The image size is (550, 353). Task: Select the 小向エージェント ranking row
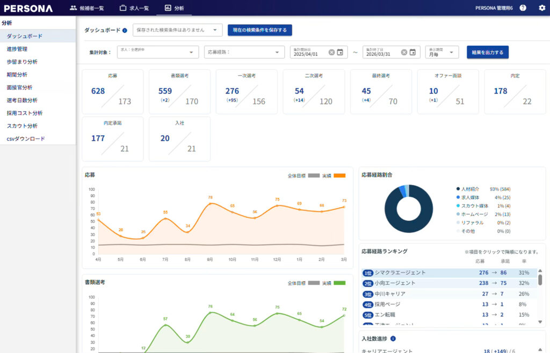[449, 283]
